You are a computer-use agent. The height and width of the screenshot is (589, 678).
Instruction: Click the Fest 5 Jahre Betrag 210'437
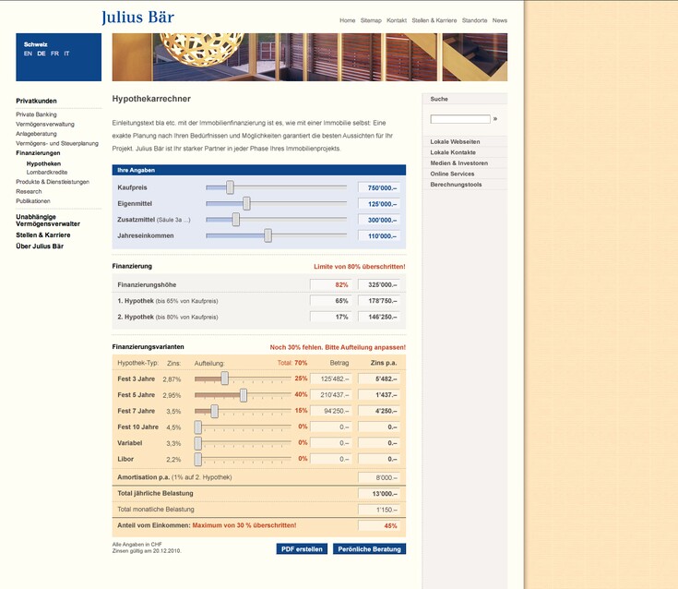(331, 395)
